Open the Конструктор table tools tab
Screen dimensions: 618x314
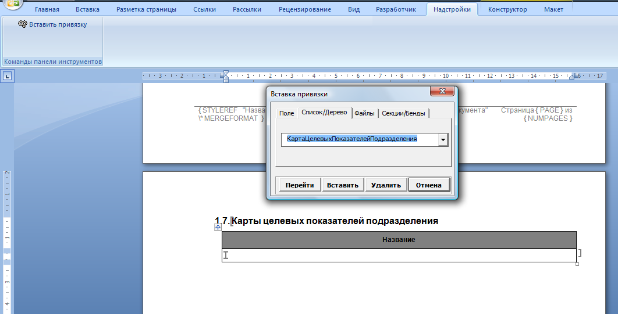click(x=507, y=9)
